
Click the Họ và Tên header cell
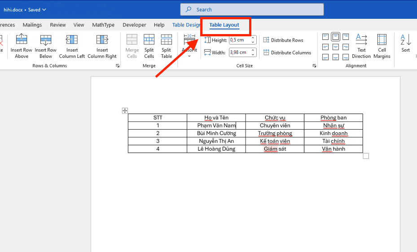click(216, 118)
